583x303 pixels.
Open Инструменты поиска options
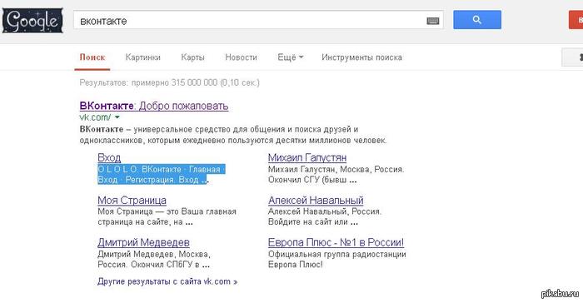(x=361, y=57)
